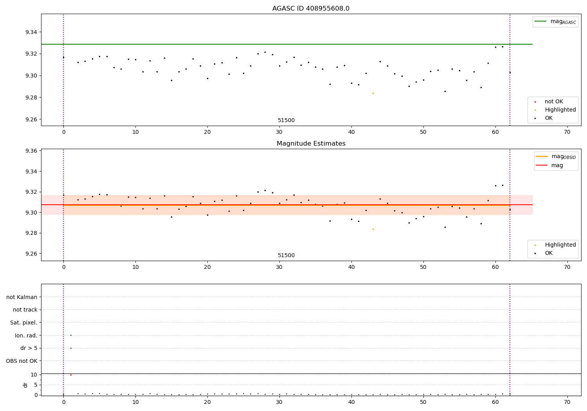Image resolution: width=587 pixels, height=411 pixels.
Task: Click the green mag AGASC legend line sample
Action: (540, 22)
